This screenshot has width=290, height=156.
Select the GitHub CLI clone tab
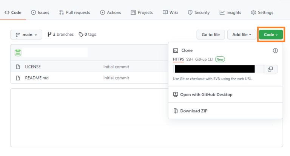204,59
